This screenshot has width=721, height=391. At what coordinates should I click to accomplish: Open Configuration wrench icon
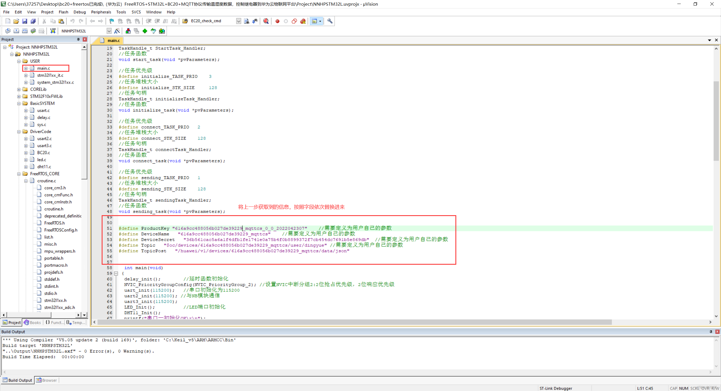tap(330, 21)
